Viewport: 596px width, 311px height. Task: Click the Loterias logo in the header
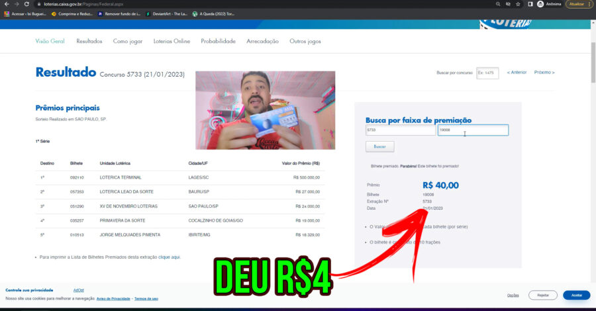point(505,24)
